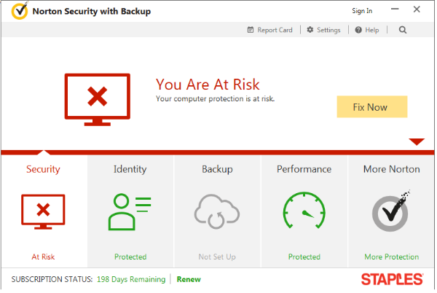Click the Renew subscription link
The width and height of the screenshot is (437, 293).
(x=189, y=279)
